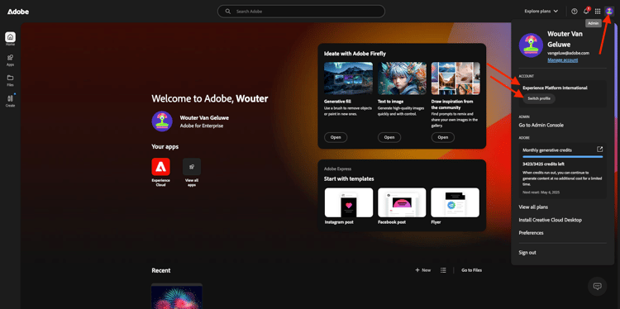Viewport: 620px width, 309px height.
Task: Open the Help question mark icon
Action: pyautogui.click(x=575, y=11)
